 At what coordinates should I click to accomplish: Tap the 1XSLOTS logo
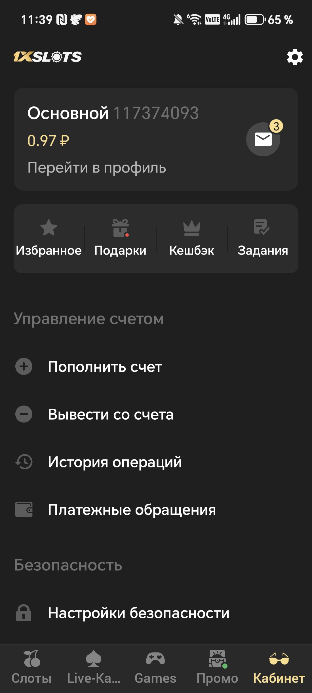click(48, 57)
